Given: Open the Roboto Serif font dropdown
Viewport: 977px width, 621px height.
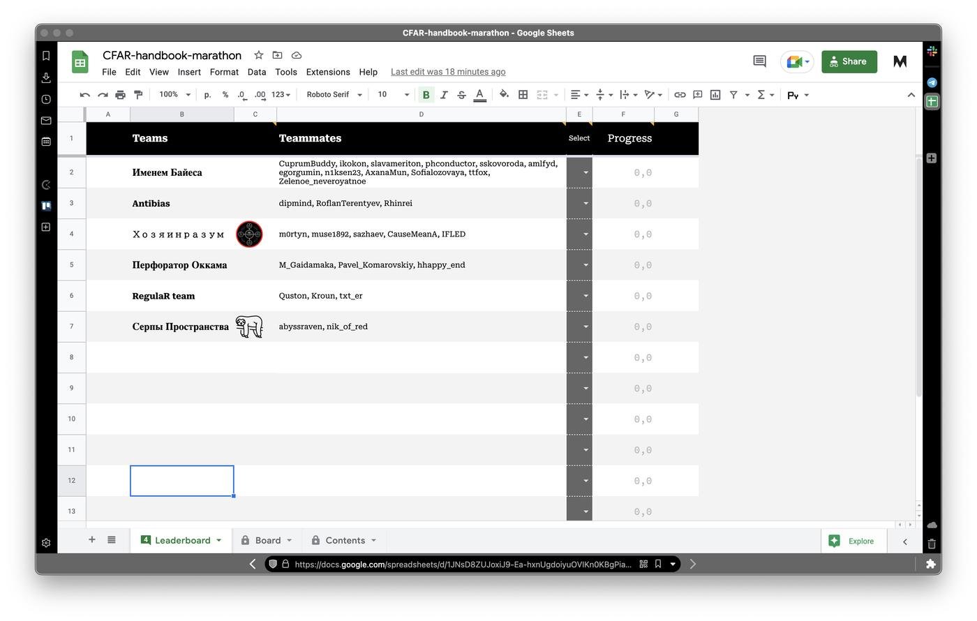Looking at the screenshot, I should click(334, 95).
